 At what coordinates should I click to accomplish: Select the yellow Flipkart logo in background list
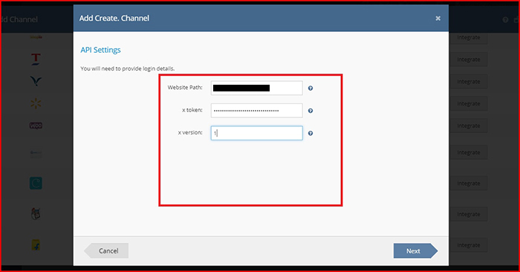pyautogui.click(x=36, y=245)
